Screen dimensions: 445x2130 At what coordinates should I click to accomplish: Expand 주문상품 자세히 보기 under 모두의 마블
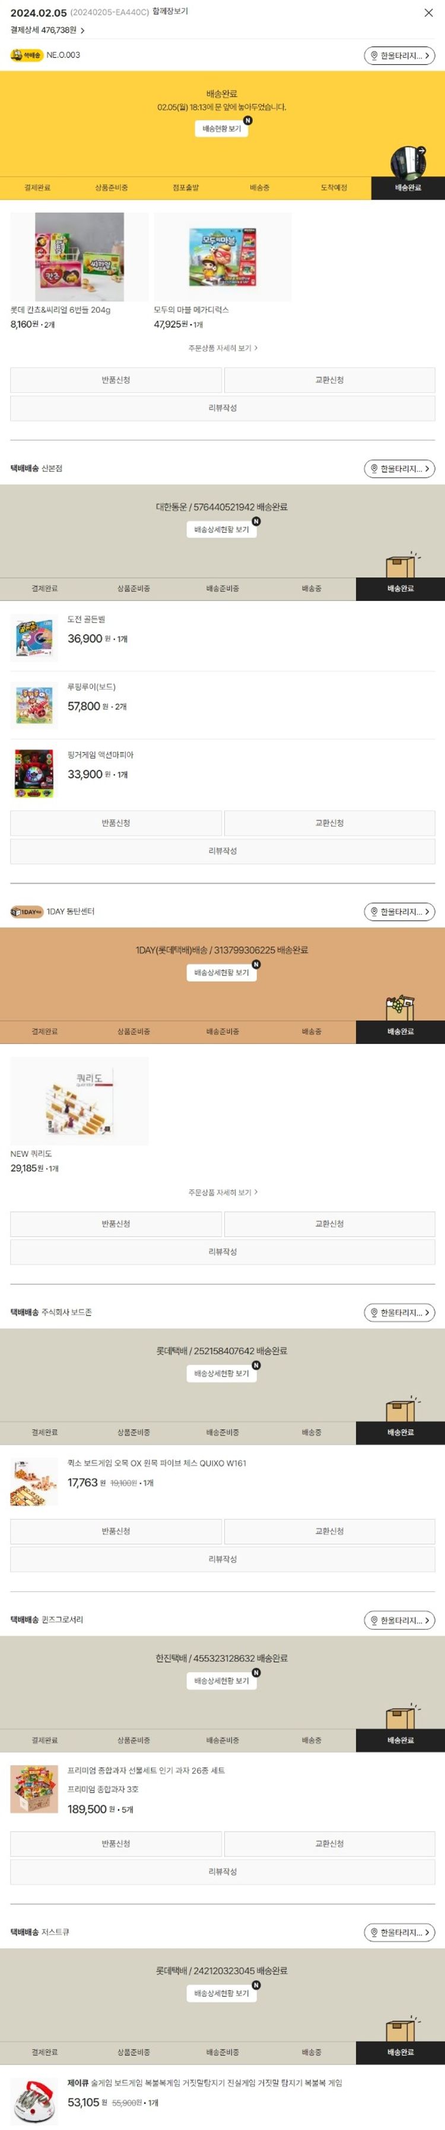pos(223,348)
